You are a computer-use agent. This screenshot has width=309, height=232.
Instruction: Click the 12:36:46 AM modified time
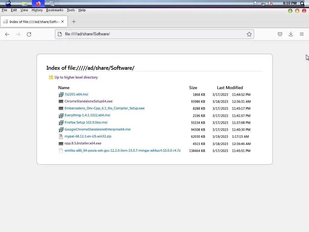(241, 144)
